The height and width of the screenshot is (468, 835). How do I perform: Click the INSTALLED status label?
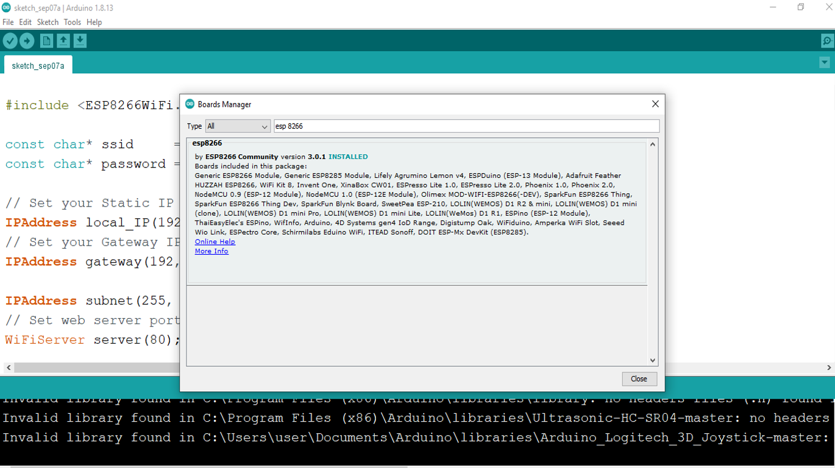[x=348, y=157]
